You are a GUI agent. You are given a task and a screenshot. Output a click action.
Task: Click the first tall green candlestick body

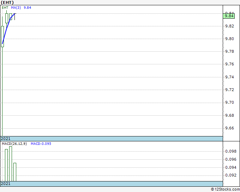click(x=2, y=37)
